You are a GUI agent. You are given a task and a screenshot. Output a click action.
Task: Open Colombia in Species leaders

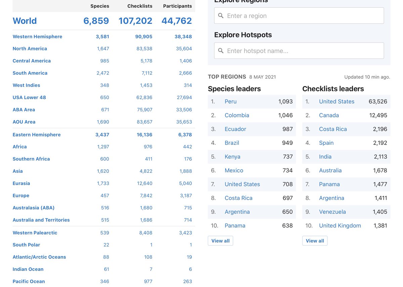click(237, 115)
